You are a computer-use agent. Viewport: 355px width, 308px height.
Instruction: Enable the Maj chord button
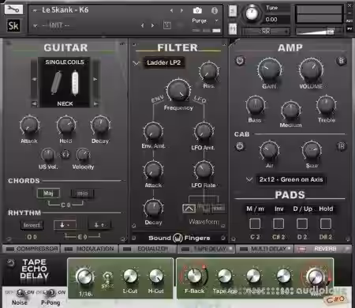[48, 193]
